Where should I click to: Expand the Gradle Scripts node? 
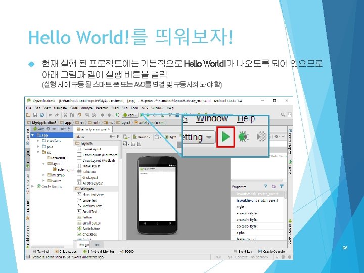(33, 186)
